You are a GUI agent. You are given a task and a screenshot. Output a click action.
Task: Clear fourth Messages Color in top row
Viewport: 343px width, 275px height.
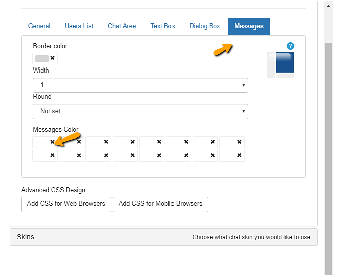click(133, 142)
